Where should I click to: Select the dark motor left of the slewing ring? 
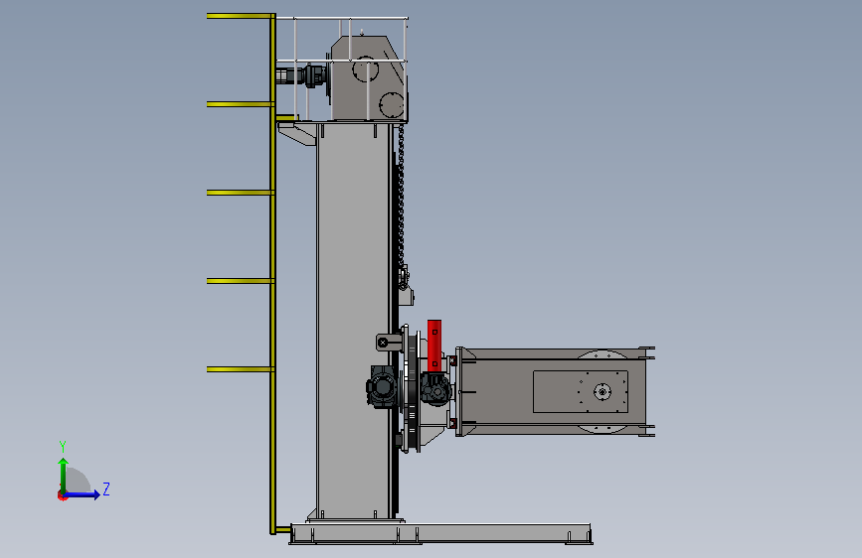[x=382, y=387]
